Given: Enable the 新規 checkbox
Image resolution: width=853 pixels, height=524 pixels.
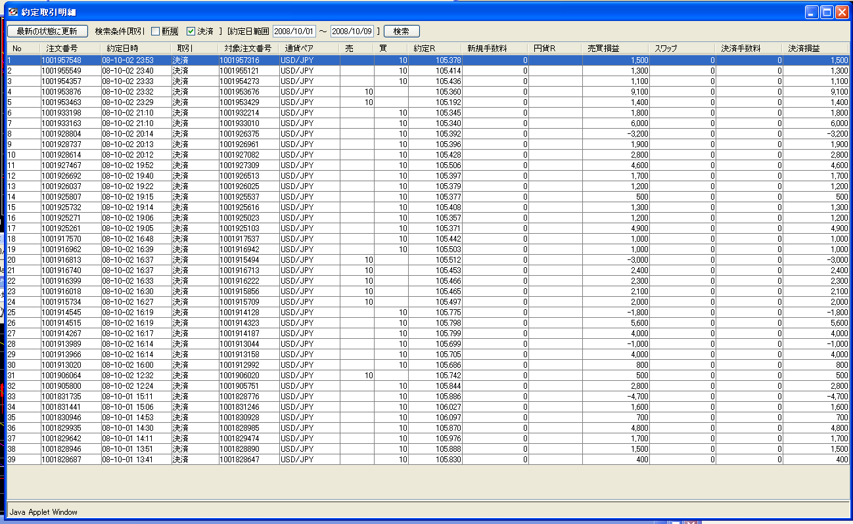Looking at the screenshot, I should (155, 31).
